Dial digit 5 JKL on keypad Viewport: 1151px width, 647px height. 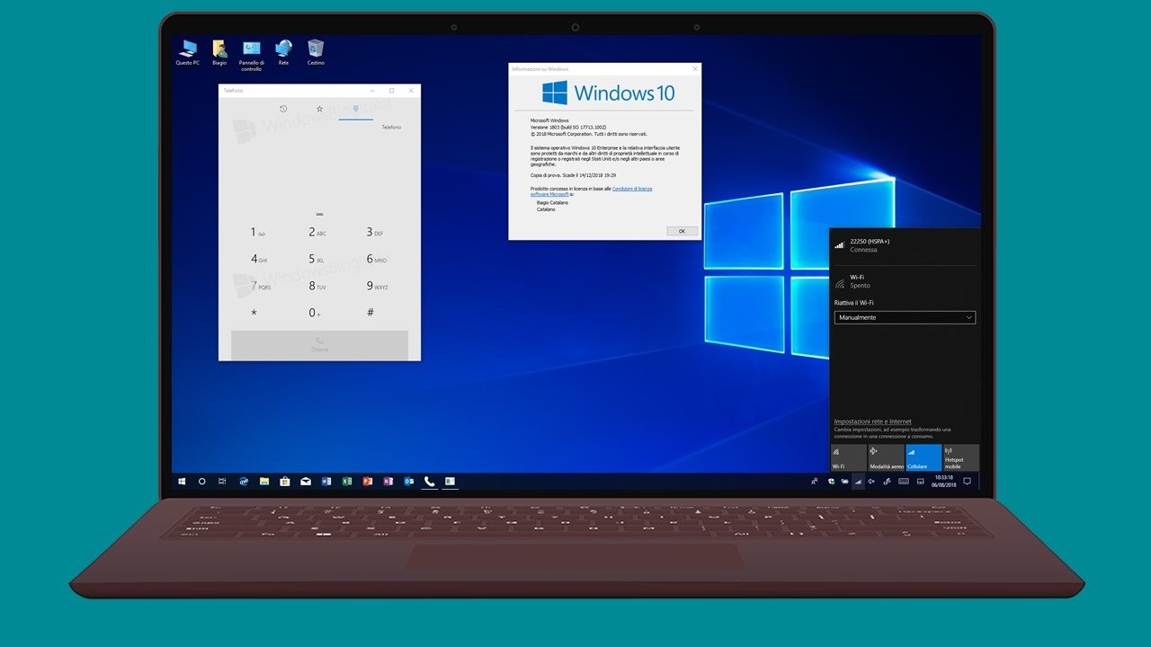coord(317,259)
